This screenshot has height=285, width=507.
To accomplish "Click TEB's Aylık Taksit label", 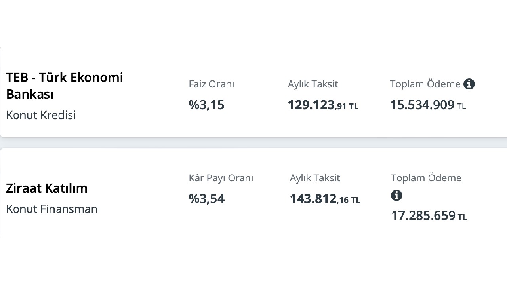I will (313, 84).
